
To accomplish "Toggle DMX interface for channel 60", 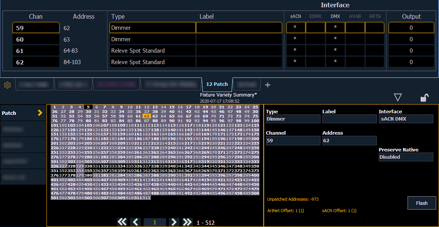I will [x=335, y=39].
